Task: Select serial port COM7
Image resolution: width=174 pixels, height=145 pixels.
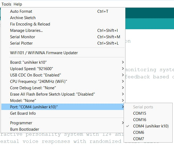Action: pyautogui.click(x=148, y=139)
